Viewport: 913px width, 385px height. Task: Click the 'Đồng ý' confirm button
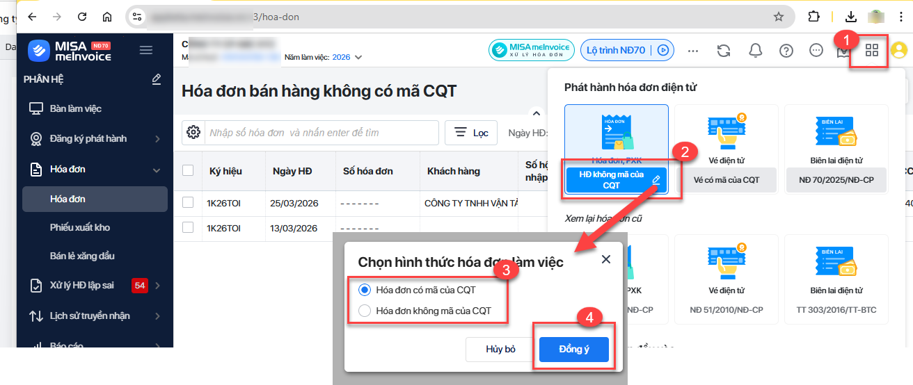(574, 349)
